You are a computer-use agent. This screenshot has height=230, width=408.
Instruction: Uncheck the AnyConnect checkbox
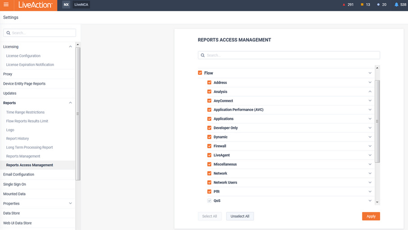(209, 101)
